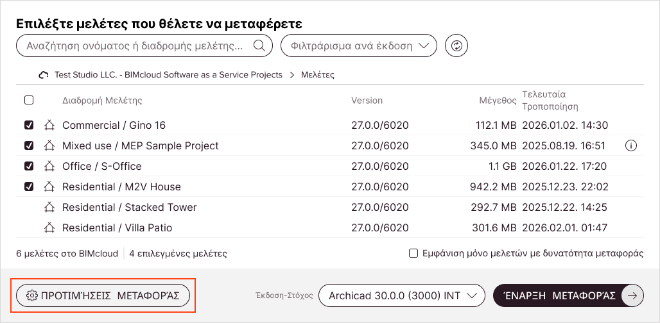Click the search magnifier icon
660x323 pixels.
point(259,46)
